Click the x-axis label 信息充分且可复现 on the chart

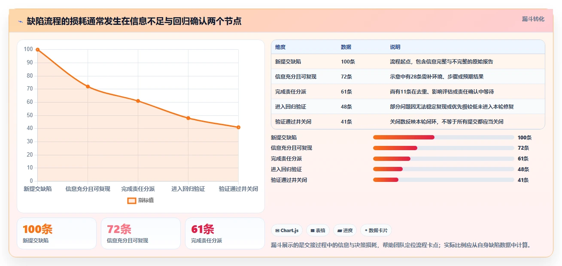88,189
